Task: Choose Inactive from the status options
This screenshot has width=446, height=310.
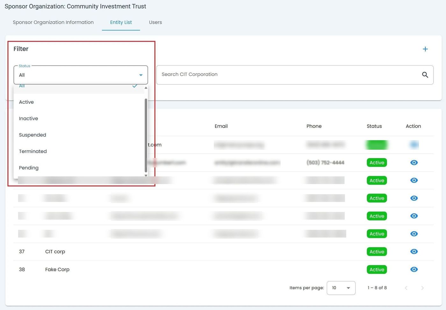Action: tap(28, 119)
